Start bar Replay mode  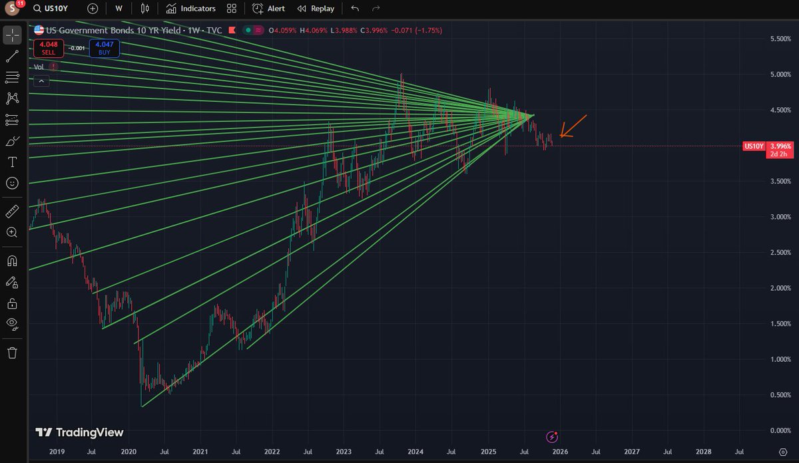click(x=316, y=9)
